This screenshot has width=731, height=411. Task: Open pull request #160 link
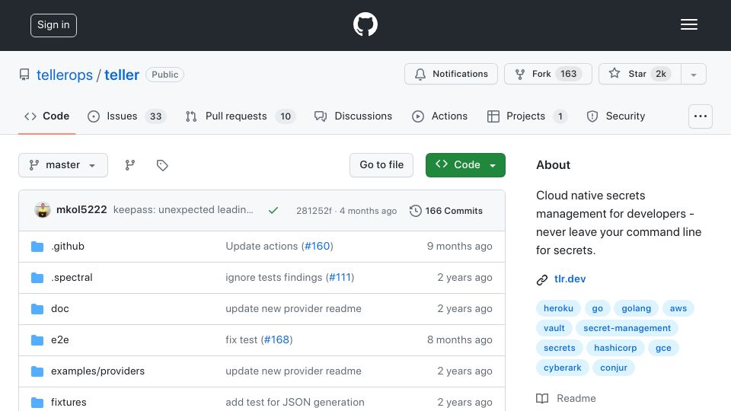point(318,246)
